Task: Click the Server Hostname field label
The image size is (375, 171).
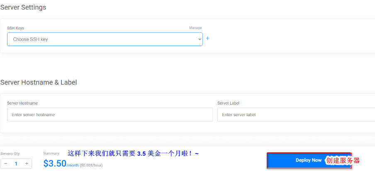Action: coord(22,103)
